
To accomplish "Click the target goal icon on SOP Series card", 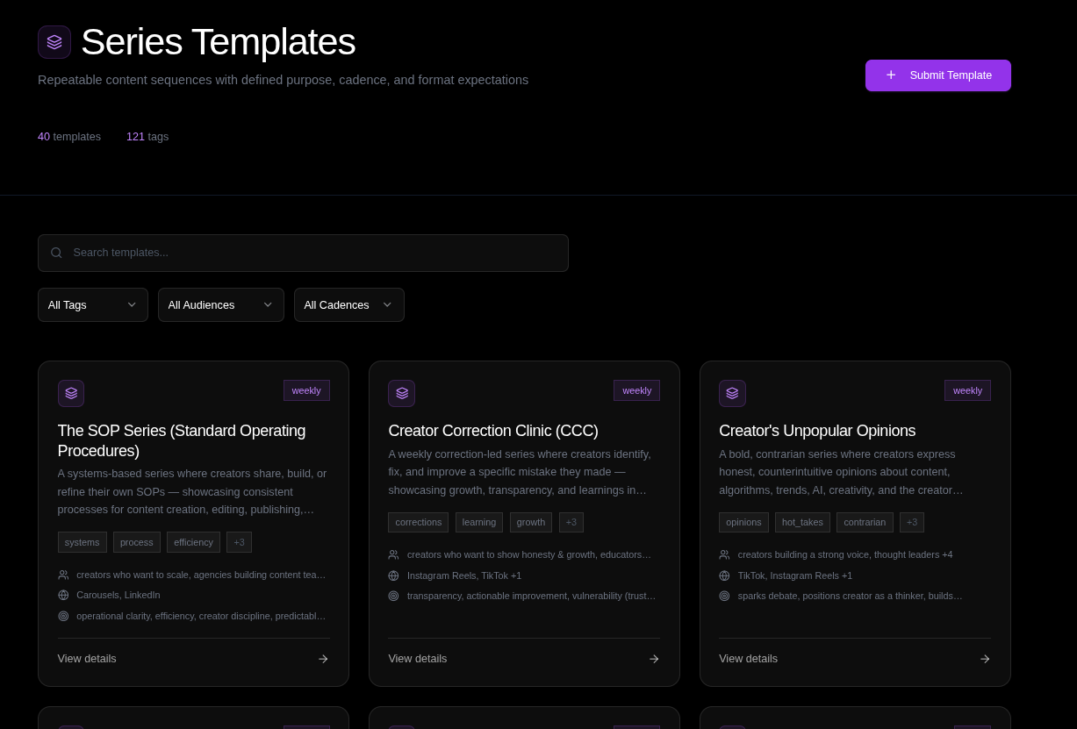I will (x=63, y=617).
